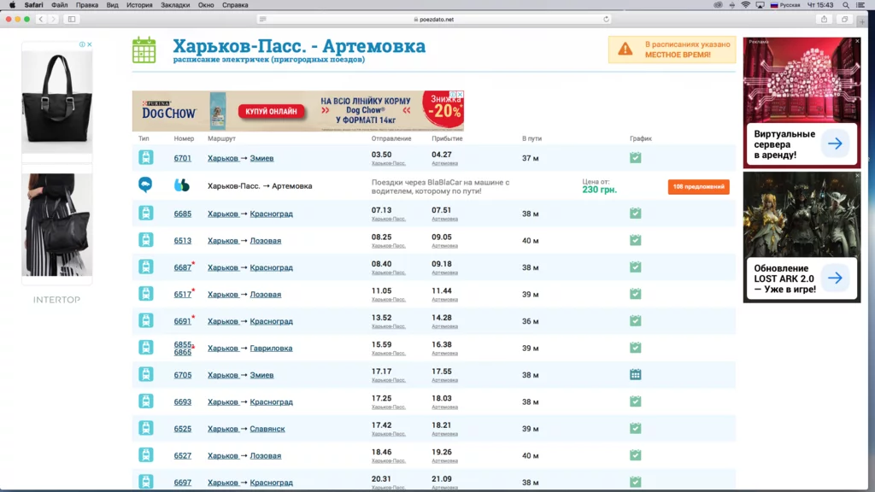Click Гавриловка destination link

(x=271, y=348)
